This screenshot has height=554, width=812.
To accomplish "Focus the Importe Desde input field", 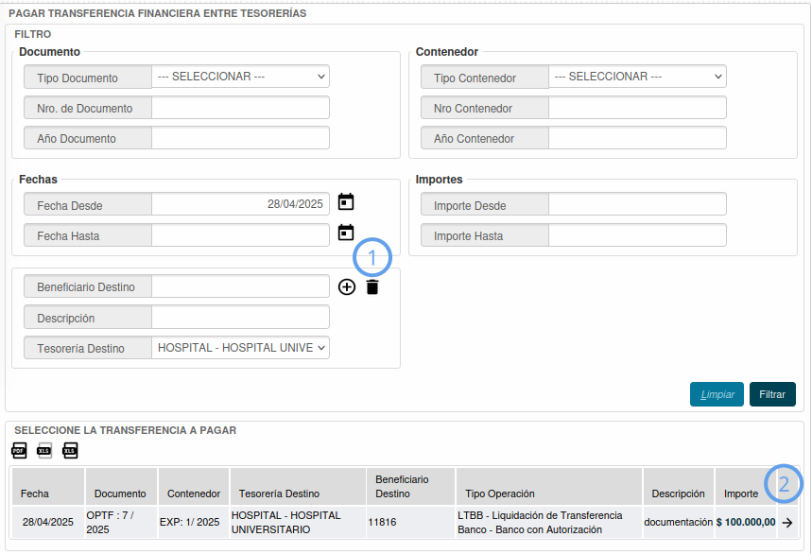I will click(x=638, y=205).
